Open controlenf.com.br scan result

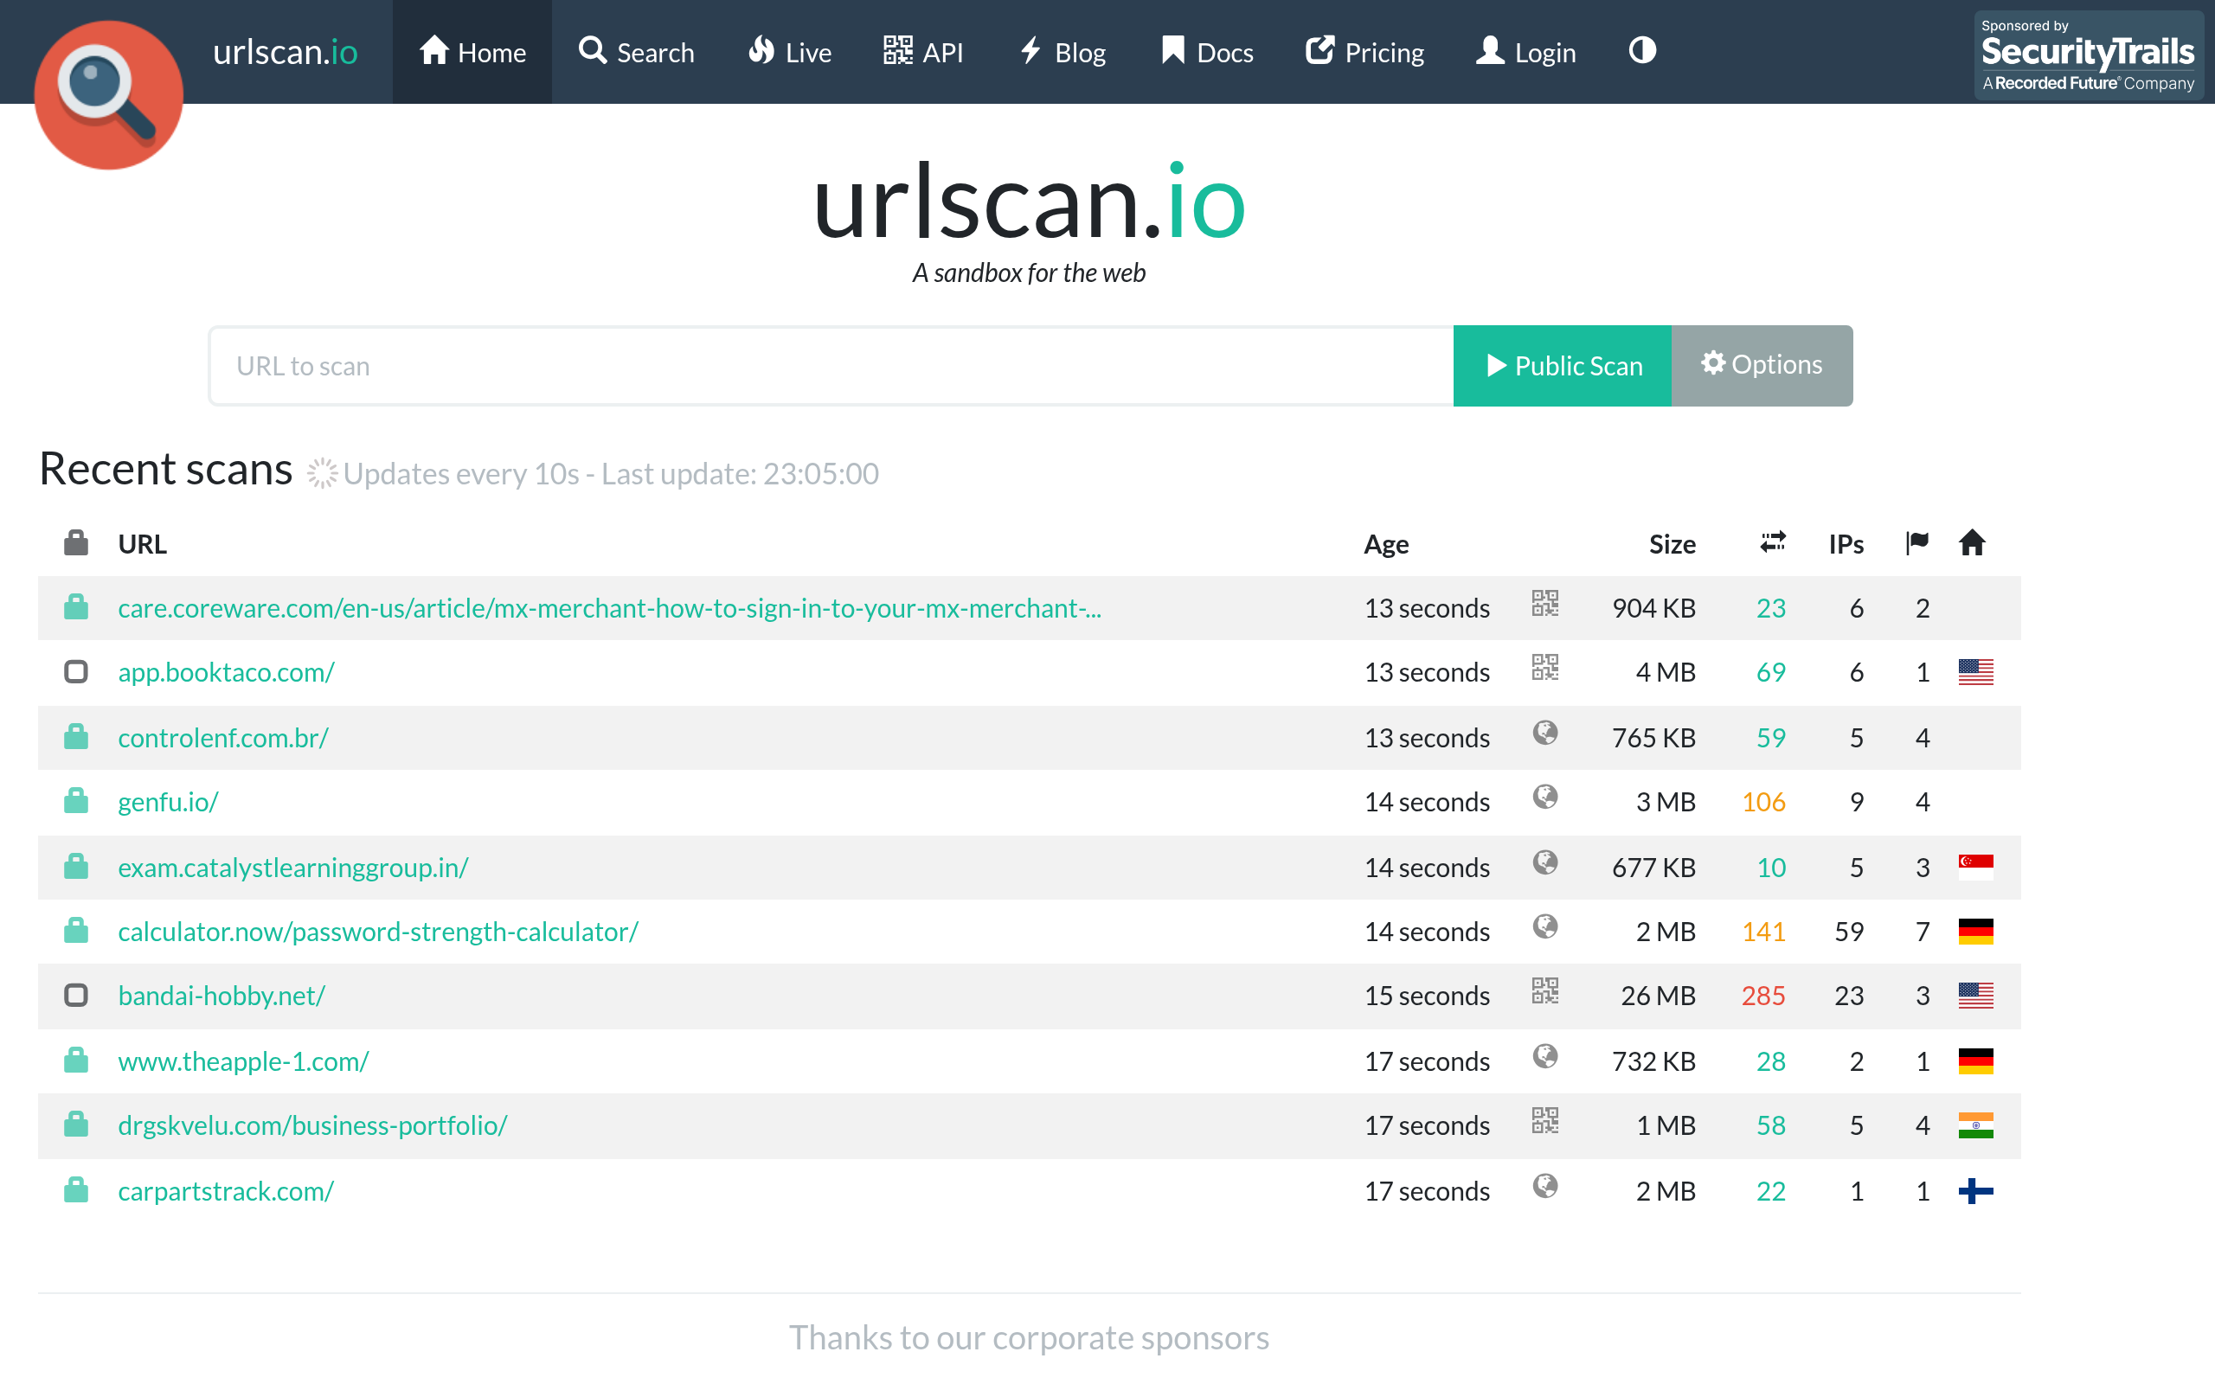(222, 737)
